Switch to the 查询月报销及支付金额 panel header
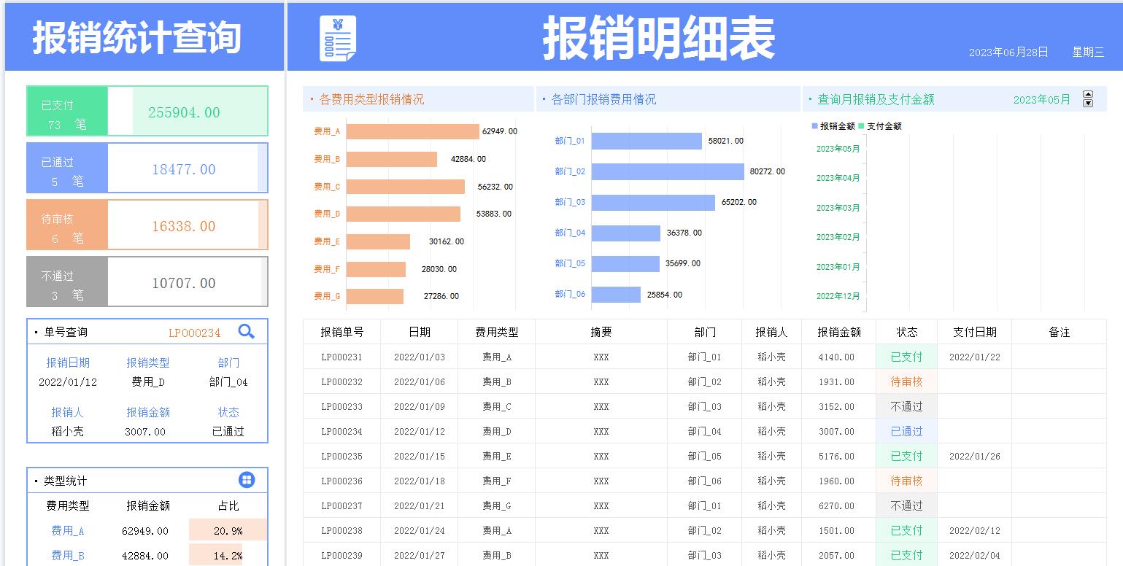Viewport: 1123px width, 566px height. point(875,98)
